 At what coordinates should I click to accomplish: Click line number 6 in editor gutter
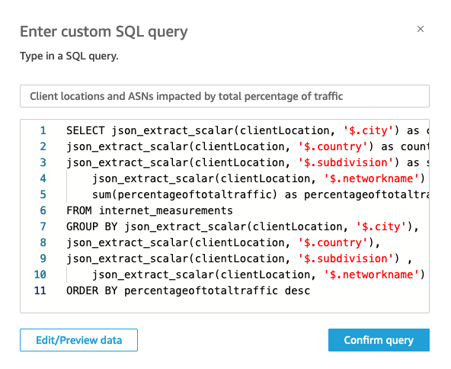coord(43,210)
